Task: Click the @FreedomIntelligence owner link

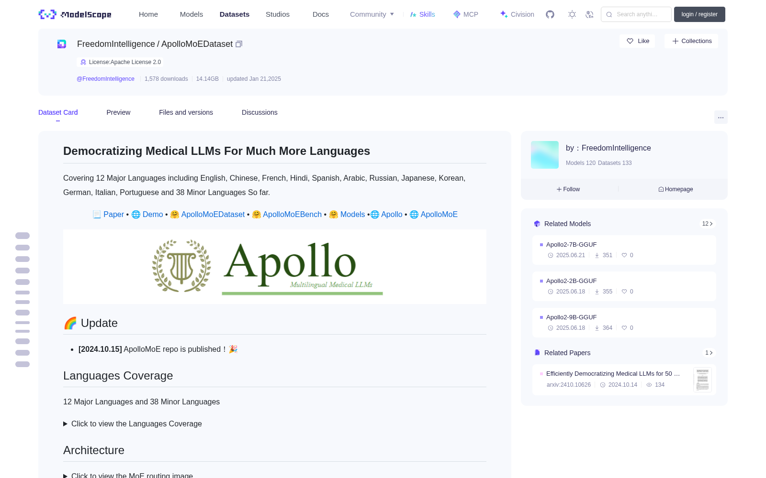Action: (105, 79)
